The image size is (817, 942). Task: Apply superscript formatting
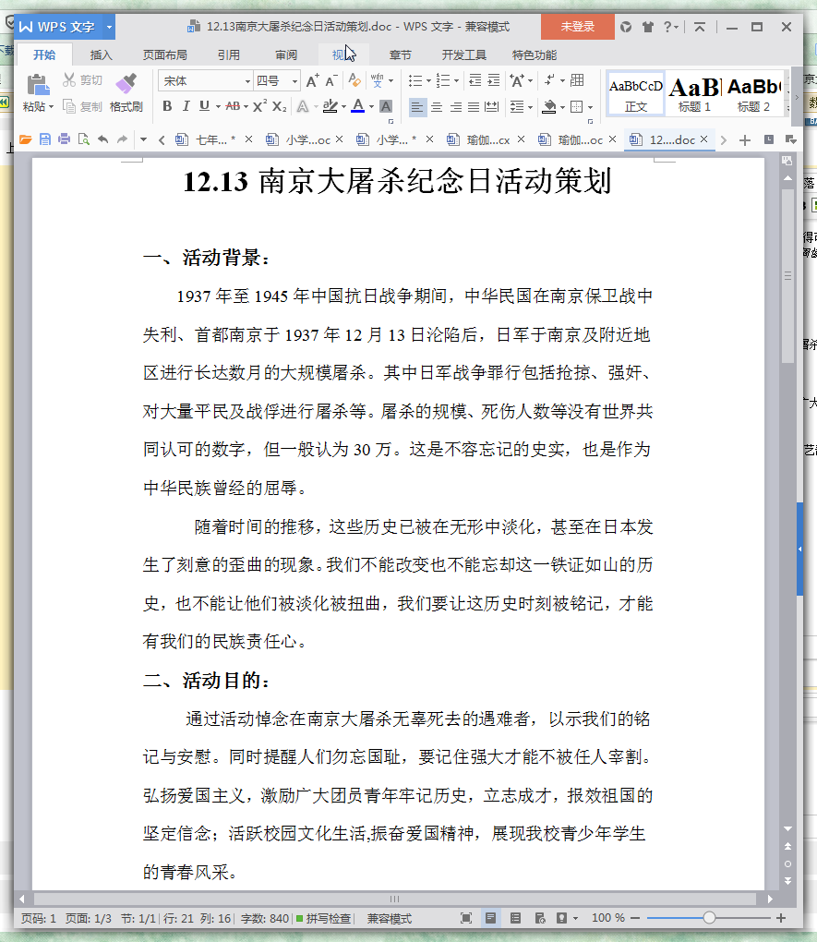pos(259,106)
